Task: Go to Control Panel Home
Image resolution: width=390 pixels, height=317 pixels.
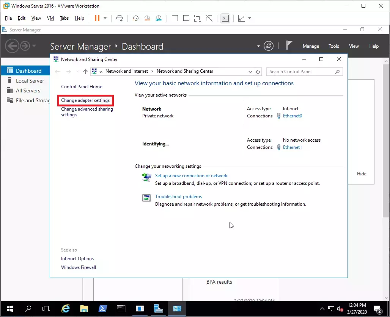Action: point(82,87)
